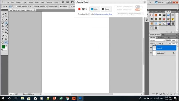
Task: Show hidden system tray icons chevron
Action: pyautogui.click(x=145, y=98)
